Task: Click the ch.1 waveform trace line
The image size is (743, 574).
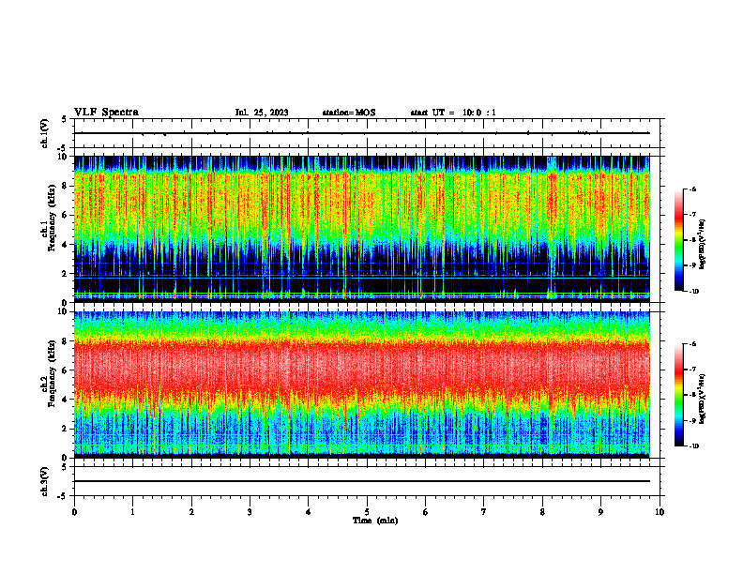Action: [x=362, y=133]
